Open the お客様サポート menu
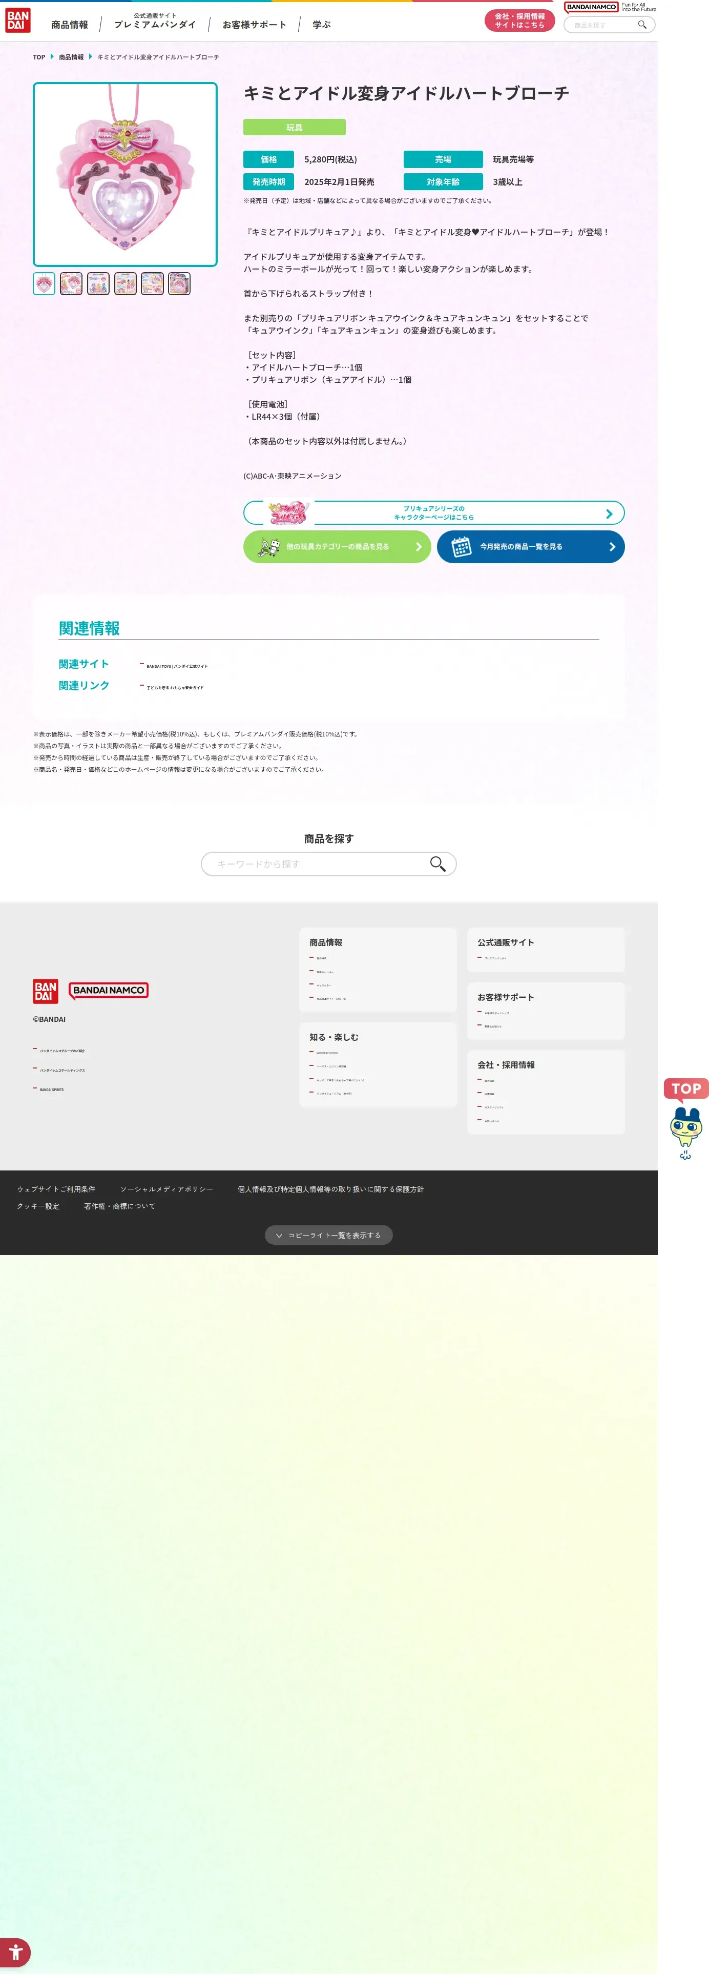This screenshot has height=1974, width=709. 254,25
